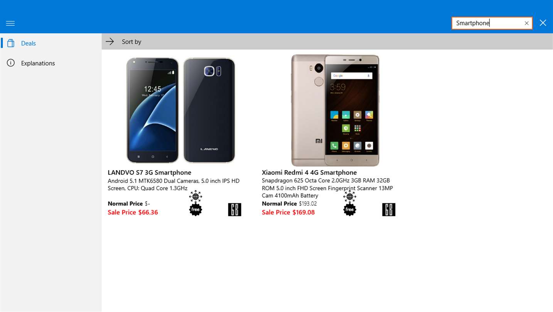553x312 pixels.
Task: Click the Xiaomi Sale Price $169.08
Action: pyautogui.click(x=288, y=212)
